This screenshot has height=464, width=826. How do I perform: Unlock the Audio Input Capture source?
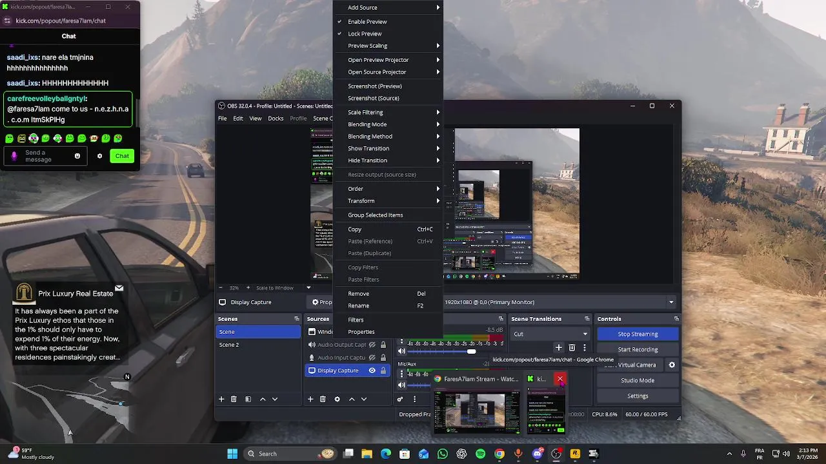click(383, 358)
